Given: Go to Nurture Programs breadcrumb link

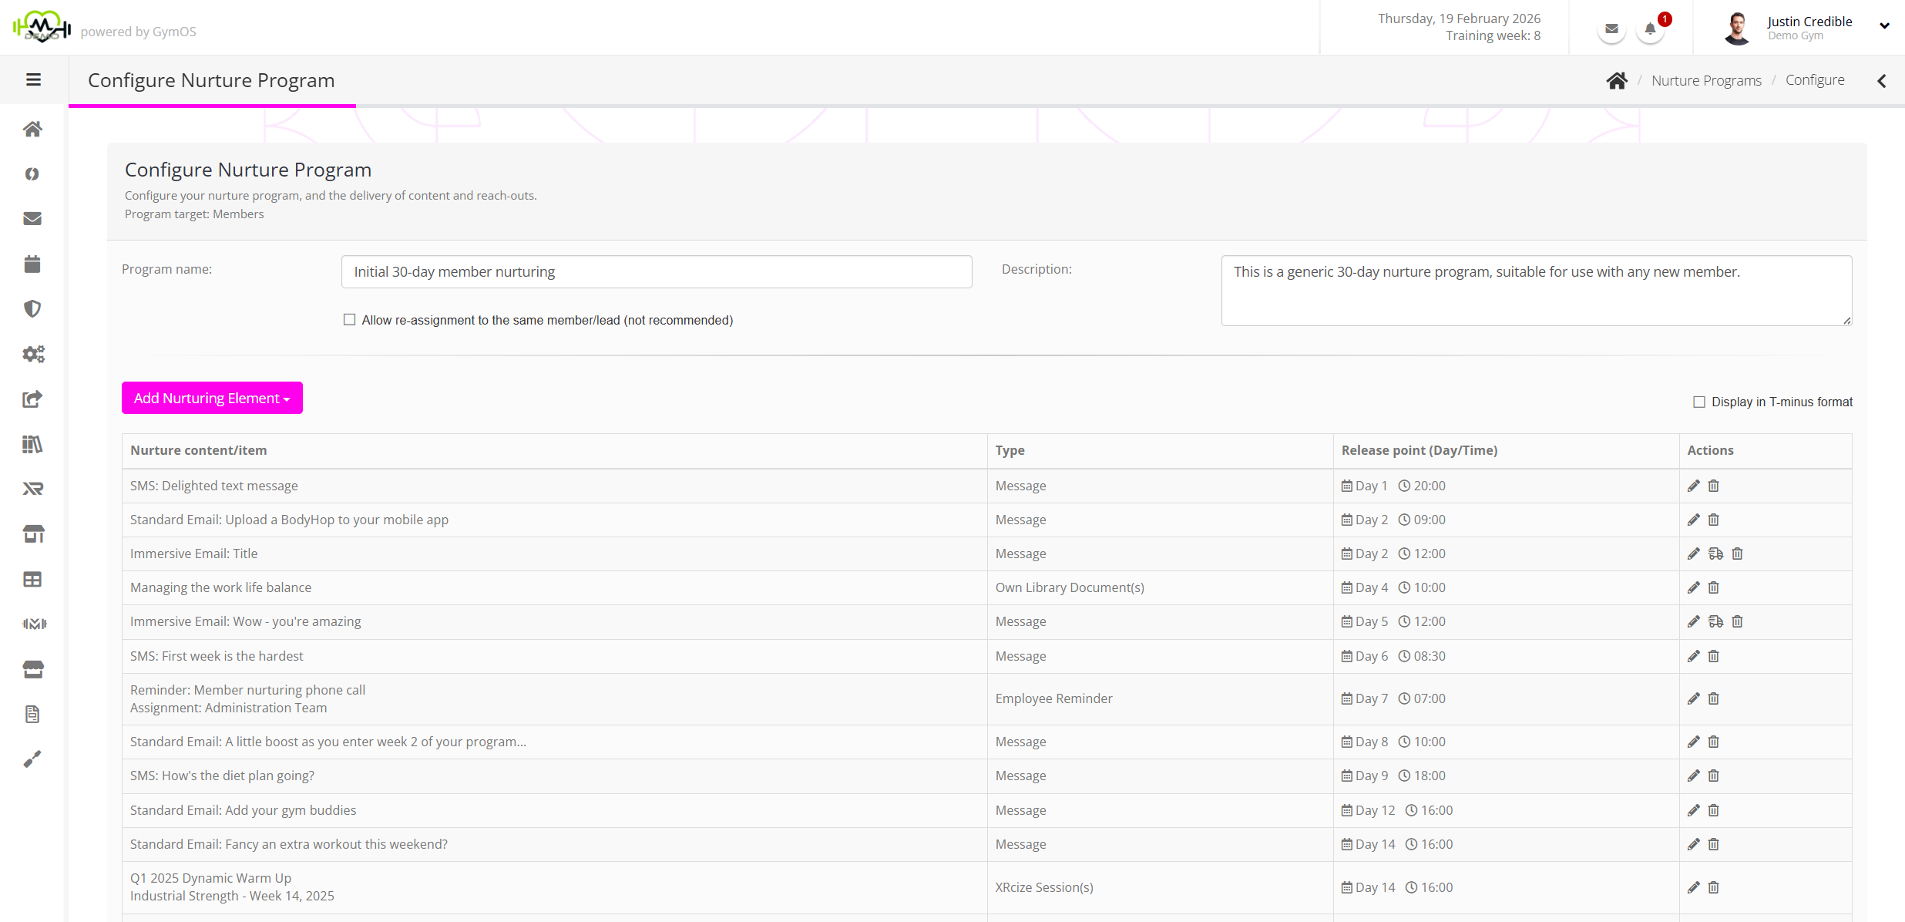Looking at the screenshot, I should tap(1706, 80).
